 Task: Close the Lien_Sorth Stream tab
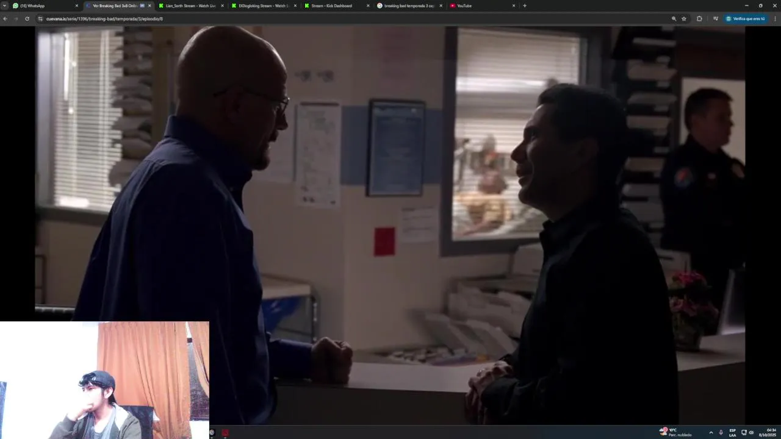click(x=222, y=5)
